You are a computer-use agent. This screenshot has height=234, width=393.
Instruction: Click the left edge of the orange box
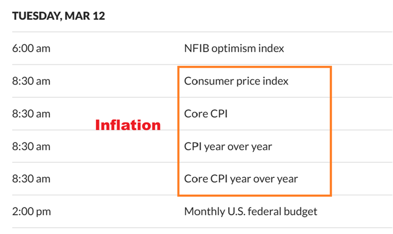coord(178,131)
